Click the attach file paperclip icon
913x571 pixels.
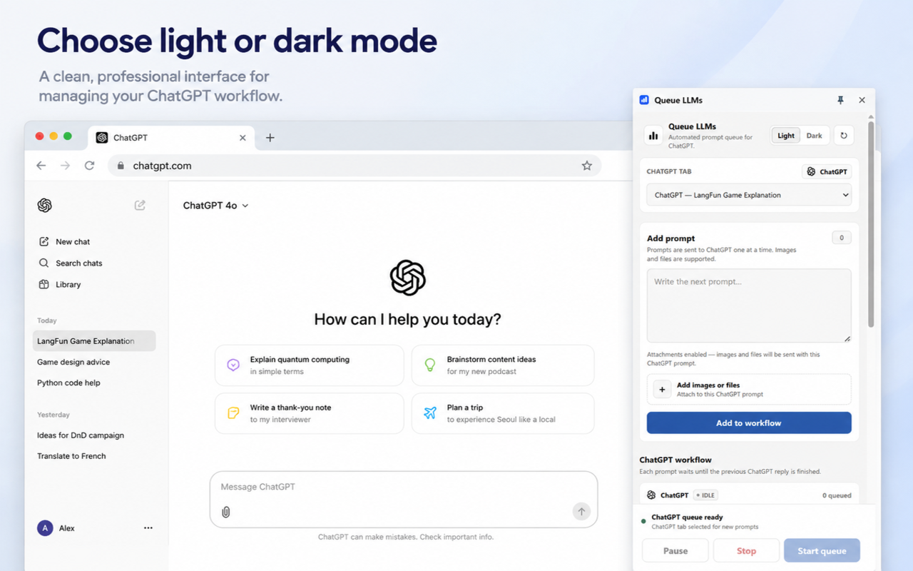coord(226,512)
